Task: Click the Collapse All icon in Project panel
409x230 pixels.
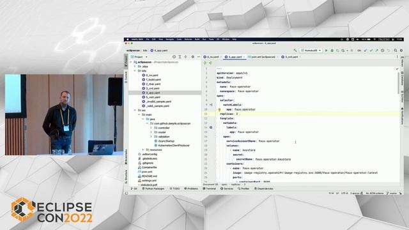Action: tap(185, 57)
